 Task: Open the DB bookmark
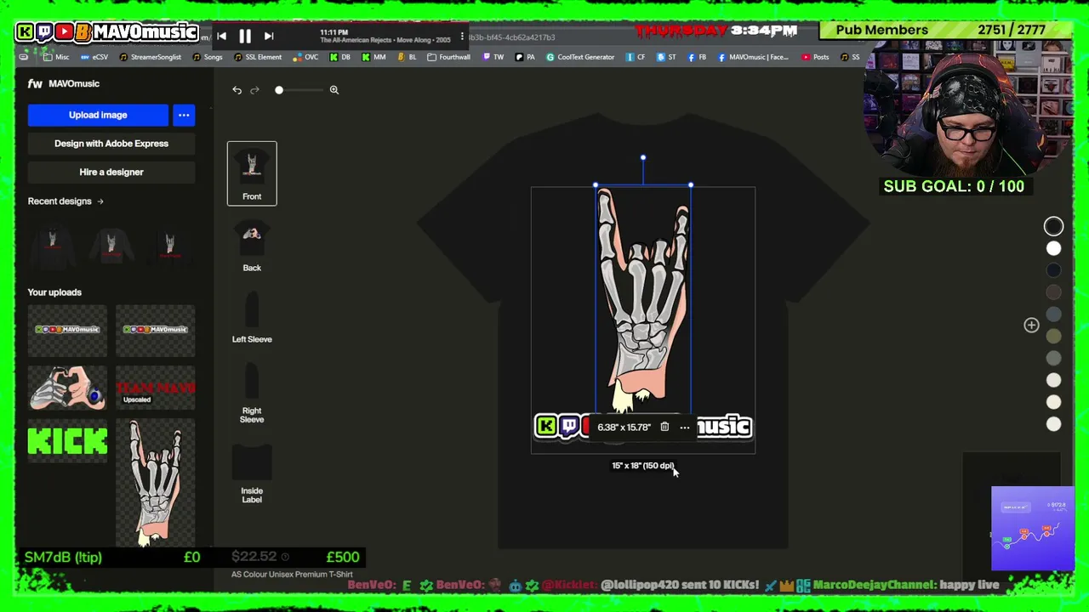tap(339, 57)
